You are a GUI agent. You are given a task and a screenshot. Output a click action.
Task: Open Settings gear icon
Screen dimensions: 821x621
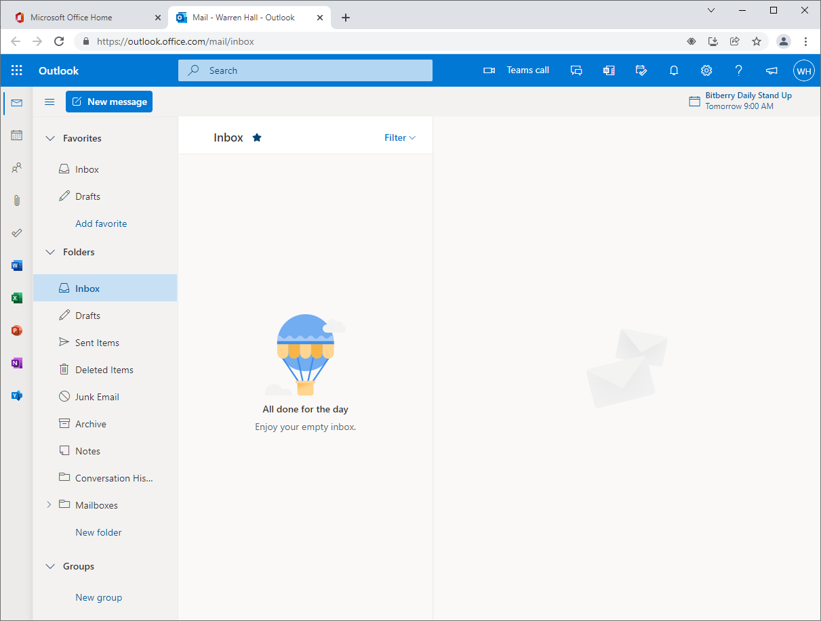point(706,70)
